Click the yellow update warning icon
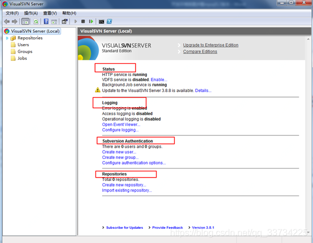Viewport: 313px width, 243px height. point(98,90)
